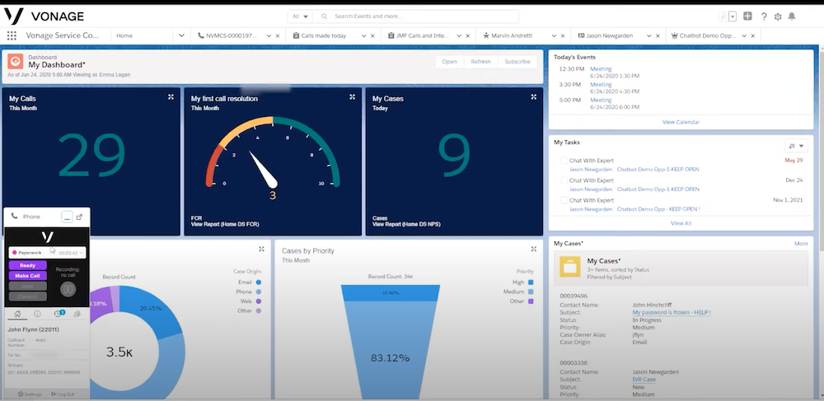This screenshot has height=401, width=824.
Task: Close the Jason Newgarden tab
Action: [x=658, y=35]
